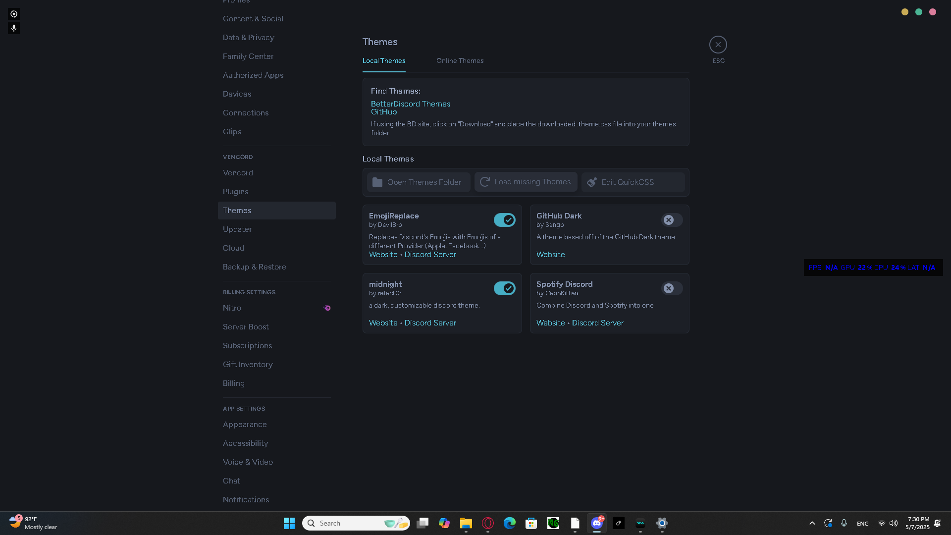Image resolution: width=951 pixels, height=535 pixels.
Task: Enable the GitHub Dark theme toggle
Action: [x=672, y=220]
